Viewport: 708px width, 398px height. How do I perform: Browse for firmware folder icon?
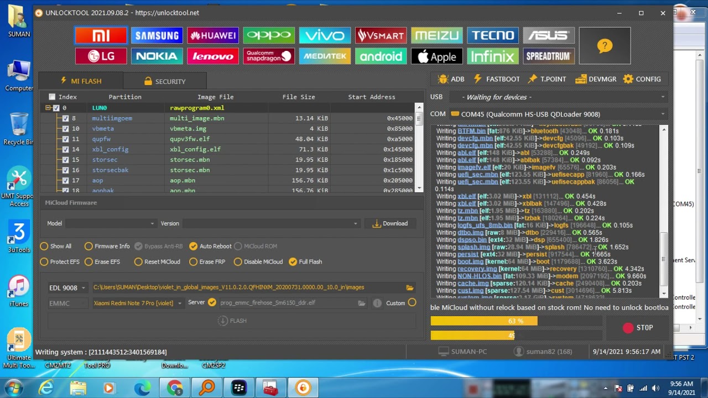coord(409,287)
